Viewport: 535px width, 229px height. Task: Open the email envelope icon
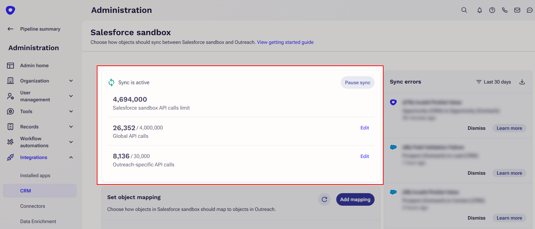[x=517, y=10]
